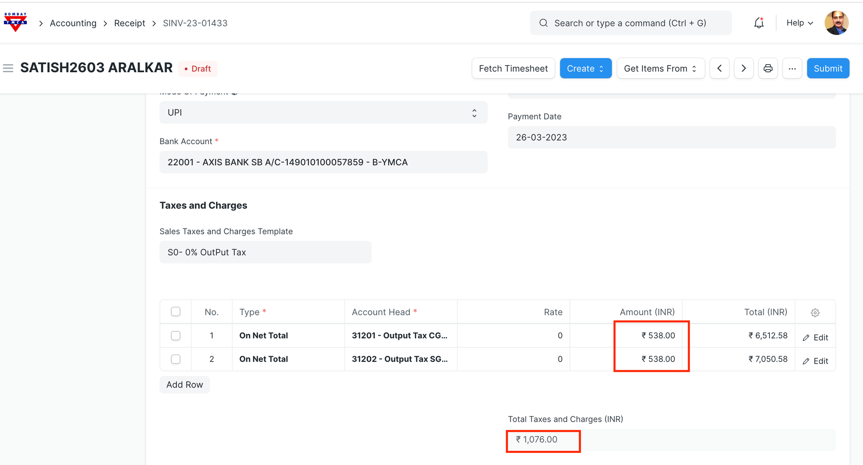
Task: Click the Bombay YMCA logo icon
Action: (x=15, y=22)
